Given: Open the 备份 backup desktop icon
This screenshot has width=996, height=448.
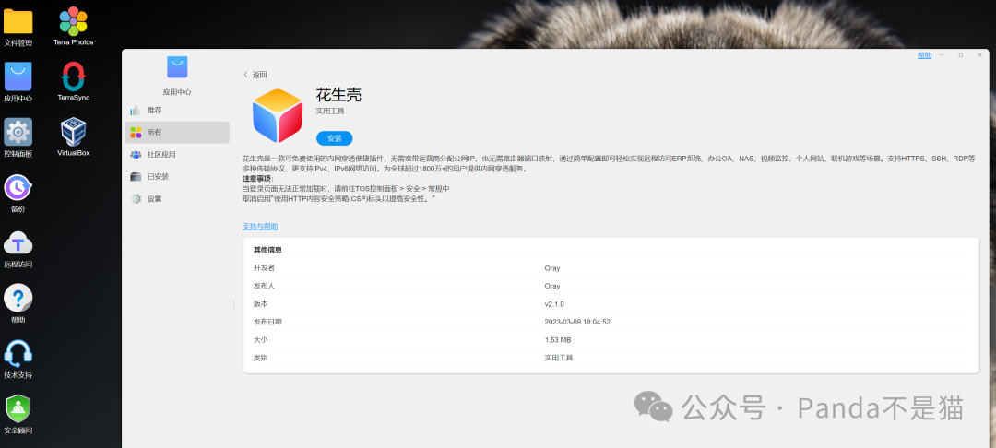Looking at the screenshot, I should (18, 187).
